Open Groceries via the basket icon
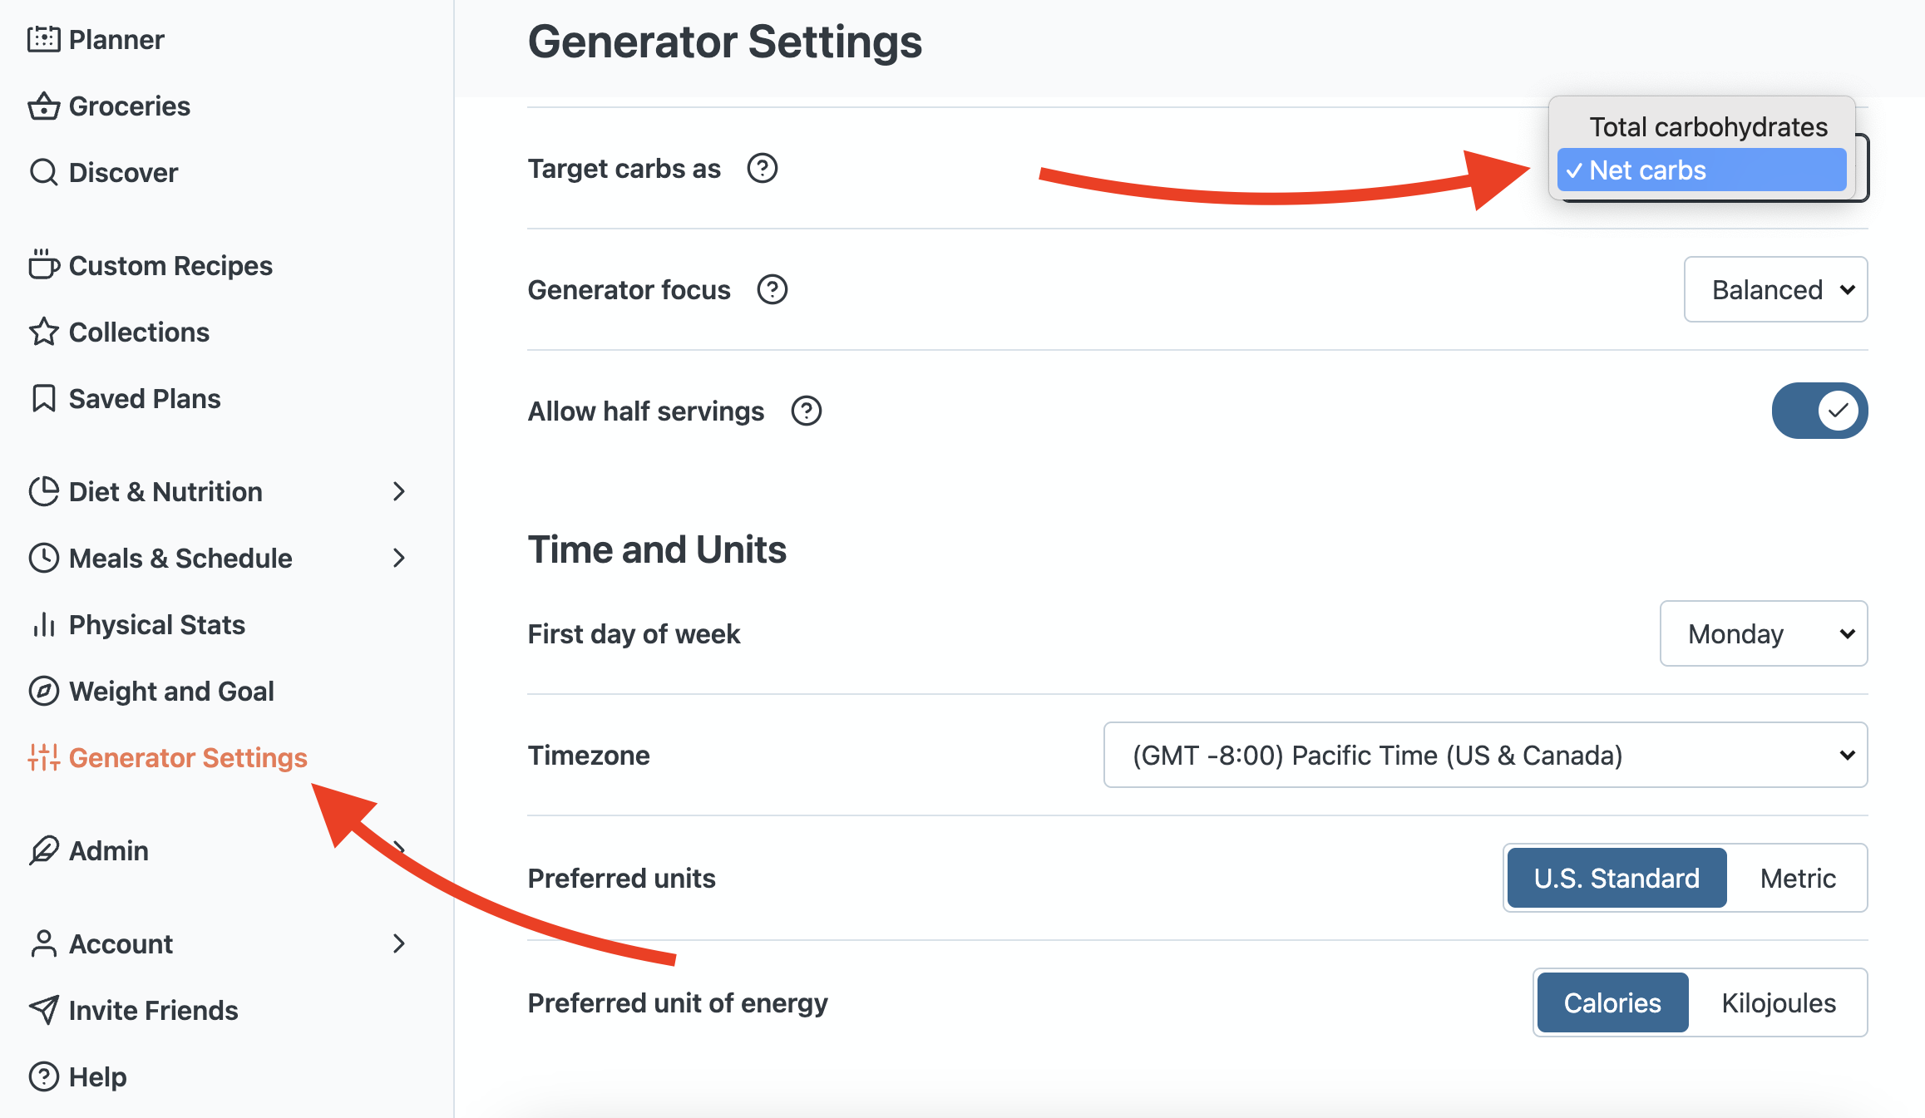 (x=43, y=106)
